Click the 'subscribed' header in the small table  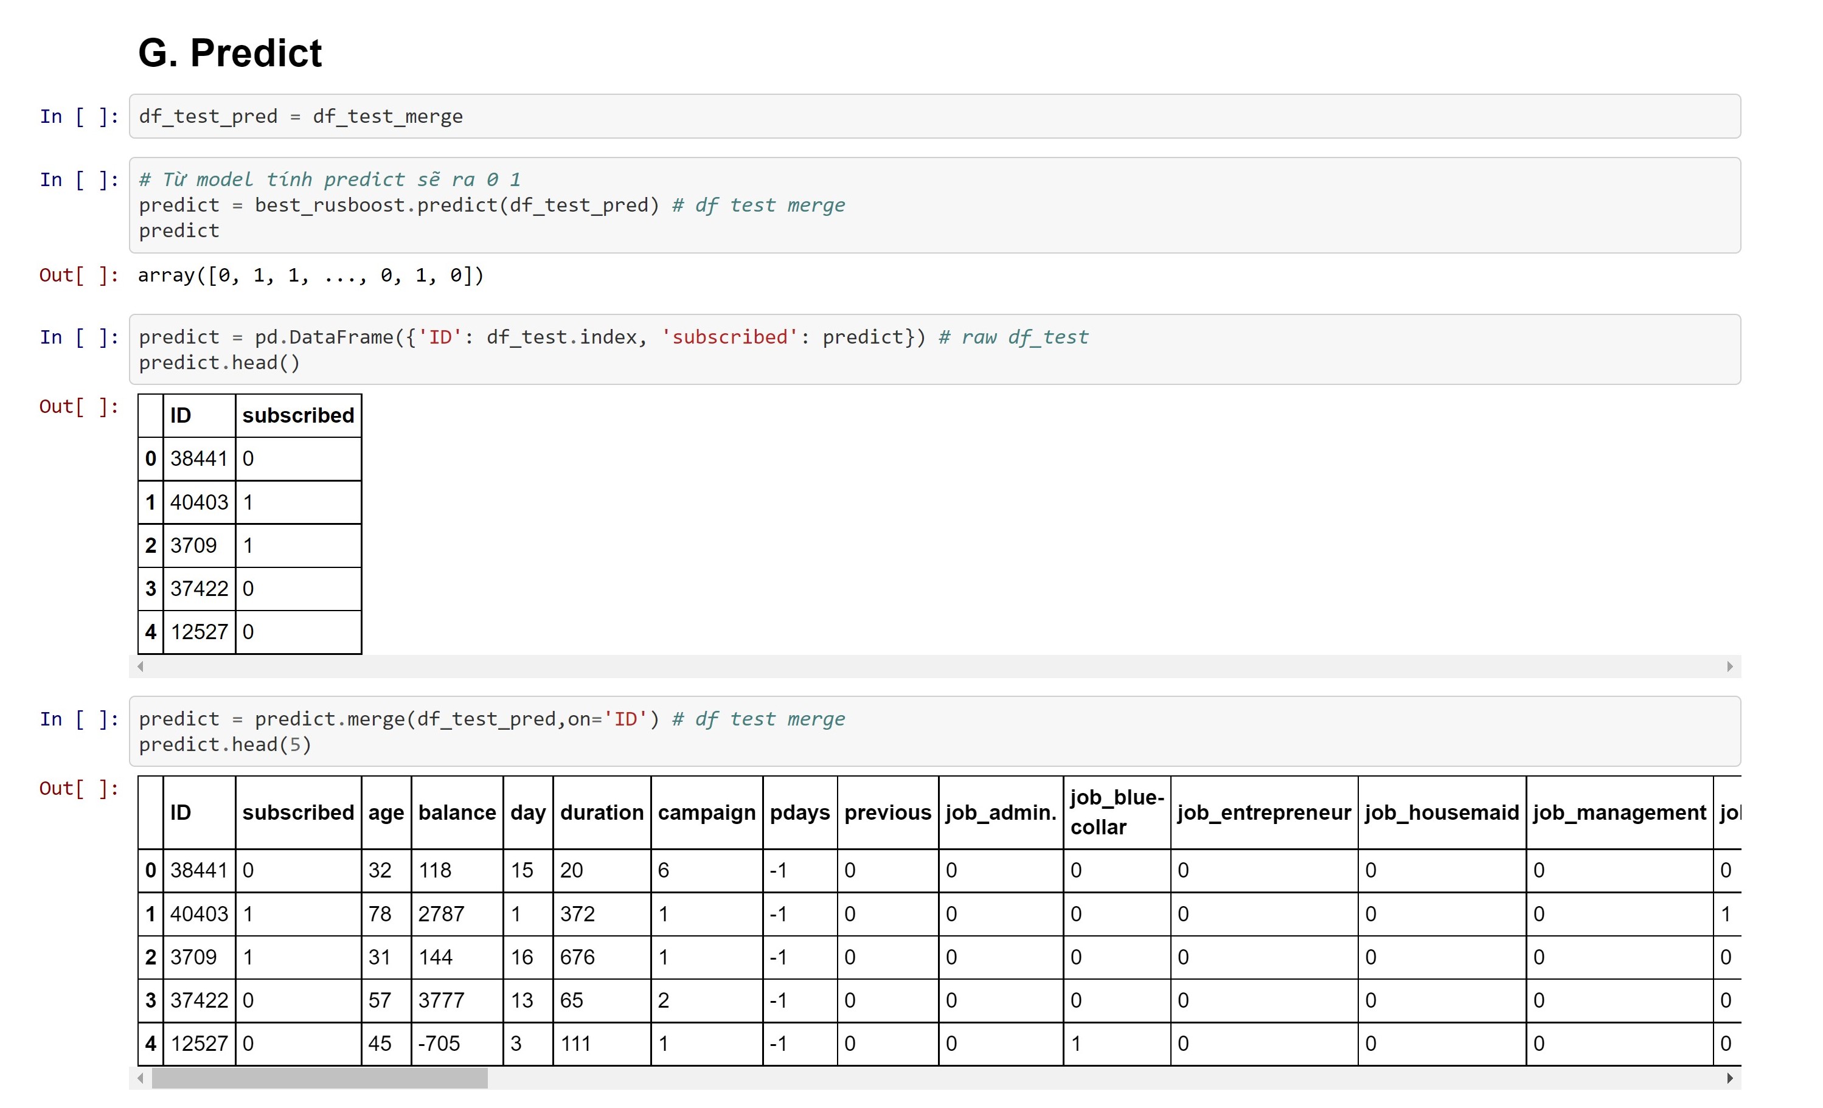point(298,416)
